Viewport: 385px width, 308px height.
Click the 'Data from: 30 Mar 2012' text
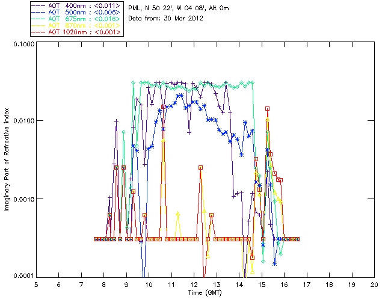(166, 19)
